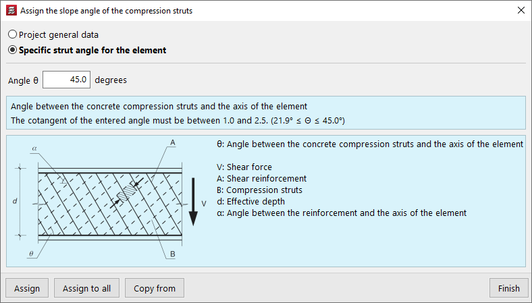Click the B label in the beam diagram

173,254
